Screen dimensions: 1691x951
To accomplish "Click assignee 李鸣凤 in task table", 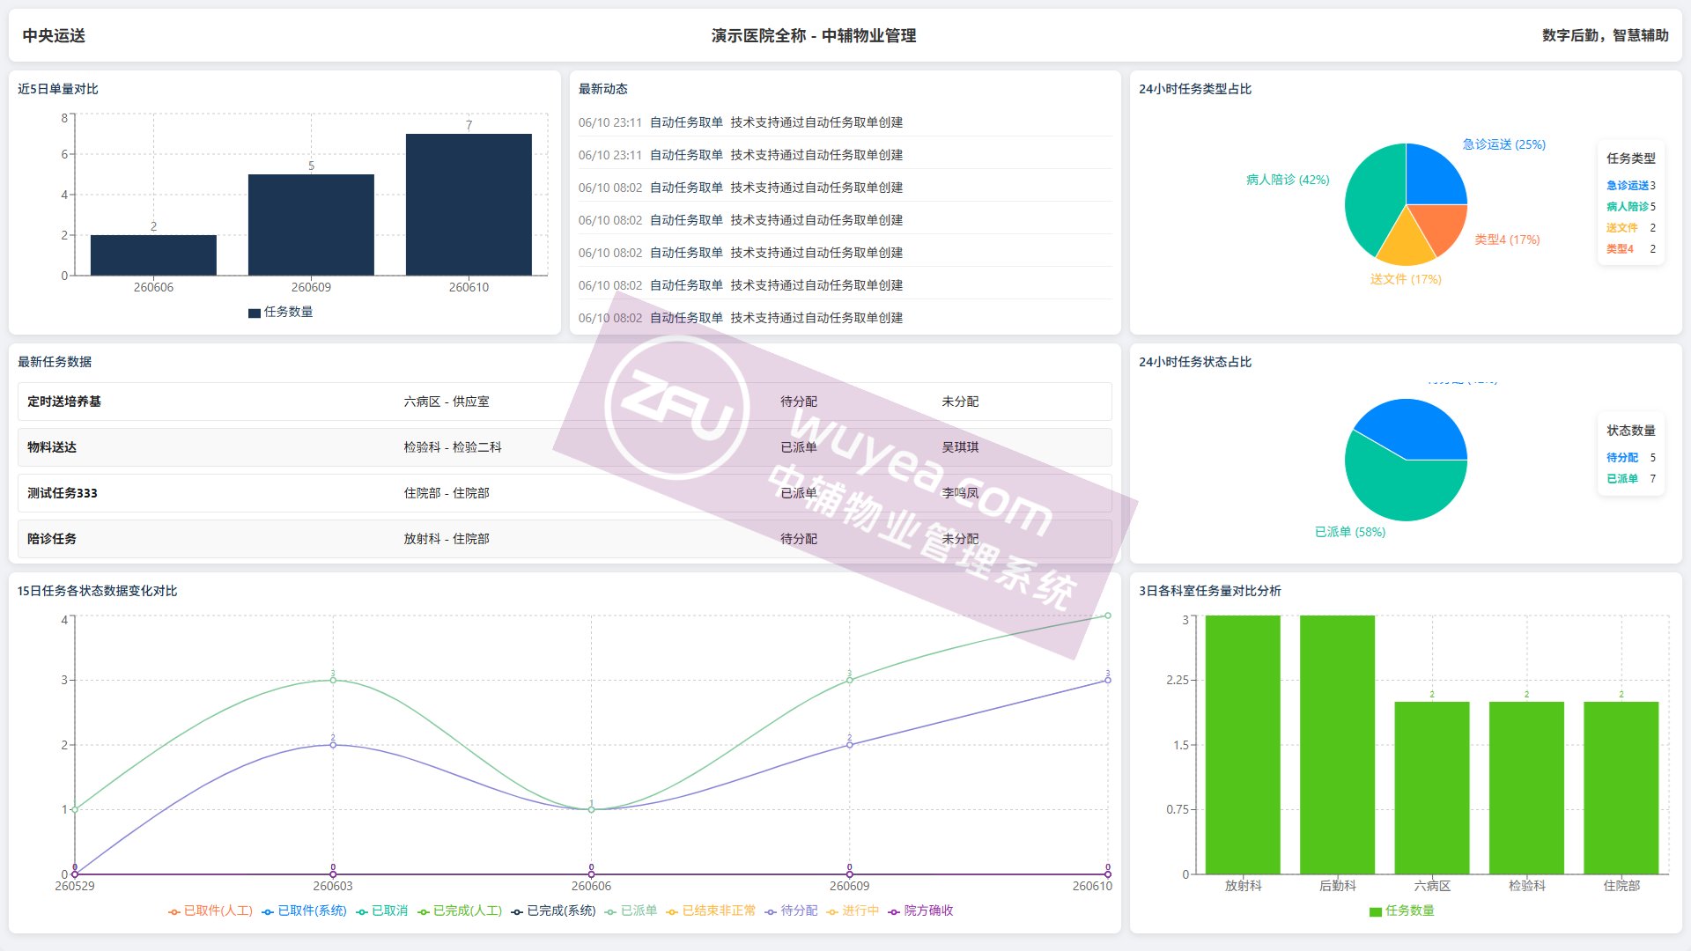I will 960,493.
